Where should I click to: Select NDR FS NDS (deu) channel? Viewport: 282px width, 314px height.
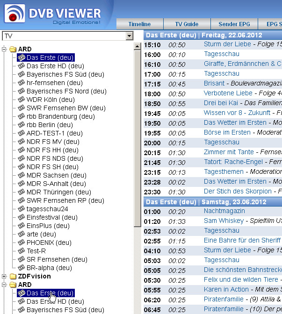[x=55, y=158]
